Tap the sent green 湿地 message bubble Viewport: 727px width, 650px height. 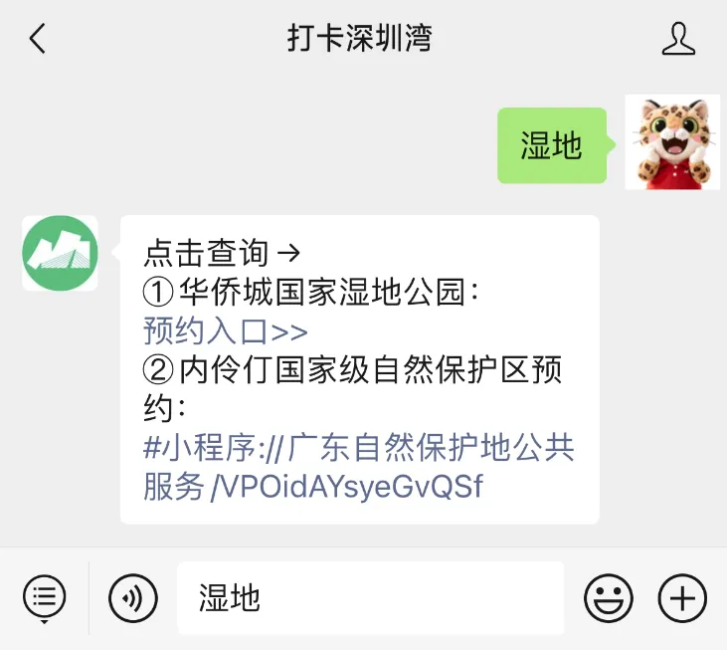(552, 145)
